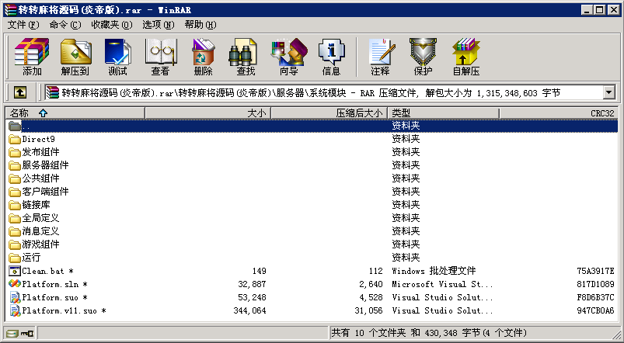
Task: Sort files by 压缩后大小 column
Action: point(358,113)
